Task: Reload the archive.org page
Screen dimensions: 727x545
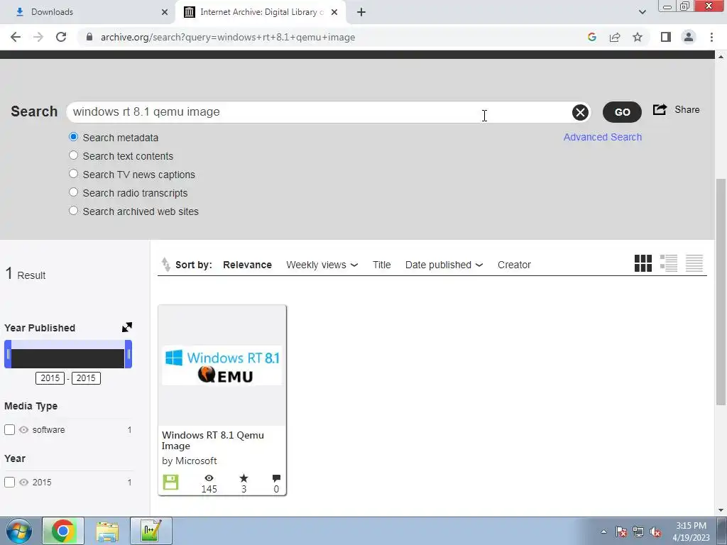Action: (61, 37)
